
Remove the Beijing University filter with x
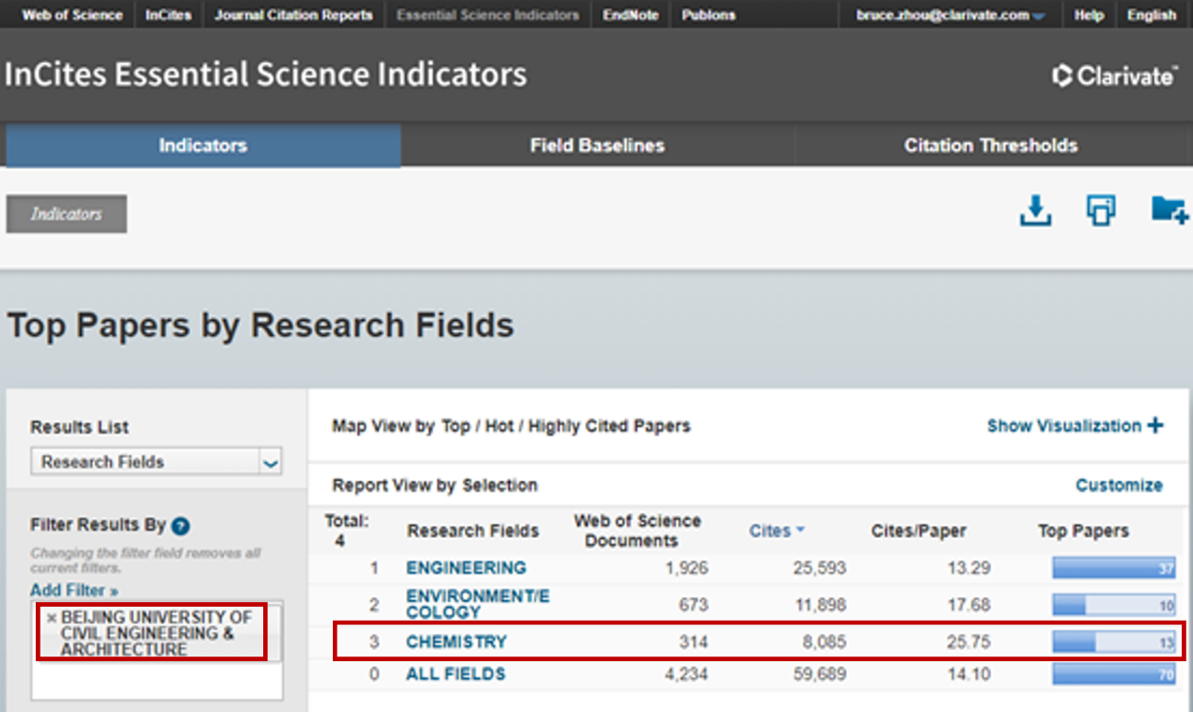tap(52, 618)
